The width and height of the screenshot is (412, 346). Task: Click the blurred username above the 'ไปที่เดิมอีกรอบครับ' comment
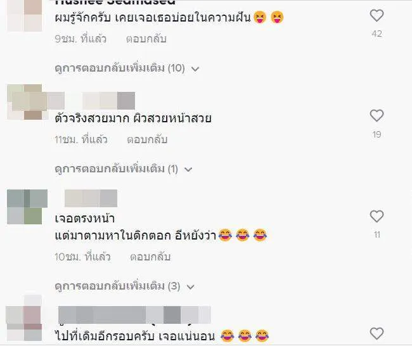click(134, 315)
